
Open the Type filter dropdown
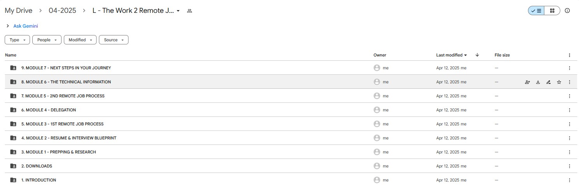(17, 40)
